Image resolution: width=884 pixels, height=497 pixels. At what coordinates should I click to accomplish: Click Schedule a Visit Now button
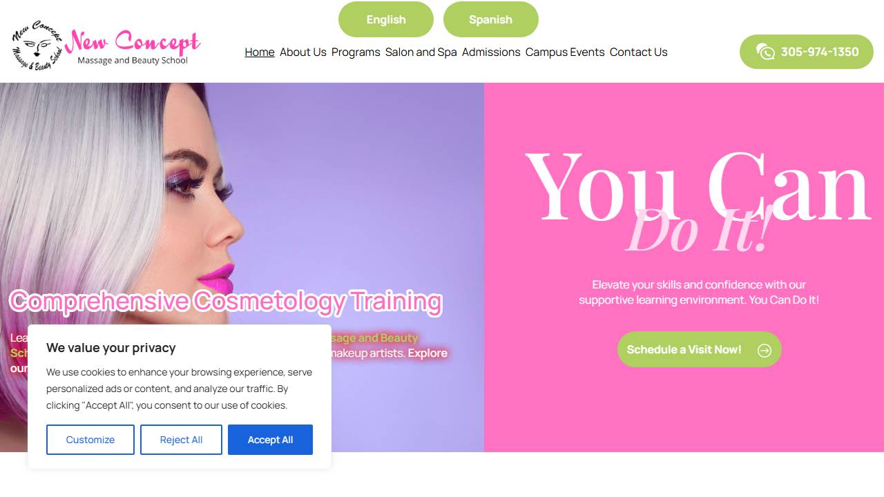[700, 349]
